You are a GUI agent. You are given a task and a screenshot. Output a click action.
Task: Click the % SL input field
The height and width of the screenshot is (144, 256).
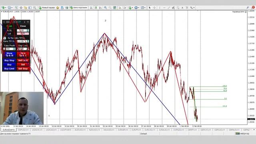pyautogui.click(x=22, y=30)
